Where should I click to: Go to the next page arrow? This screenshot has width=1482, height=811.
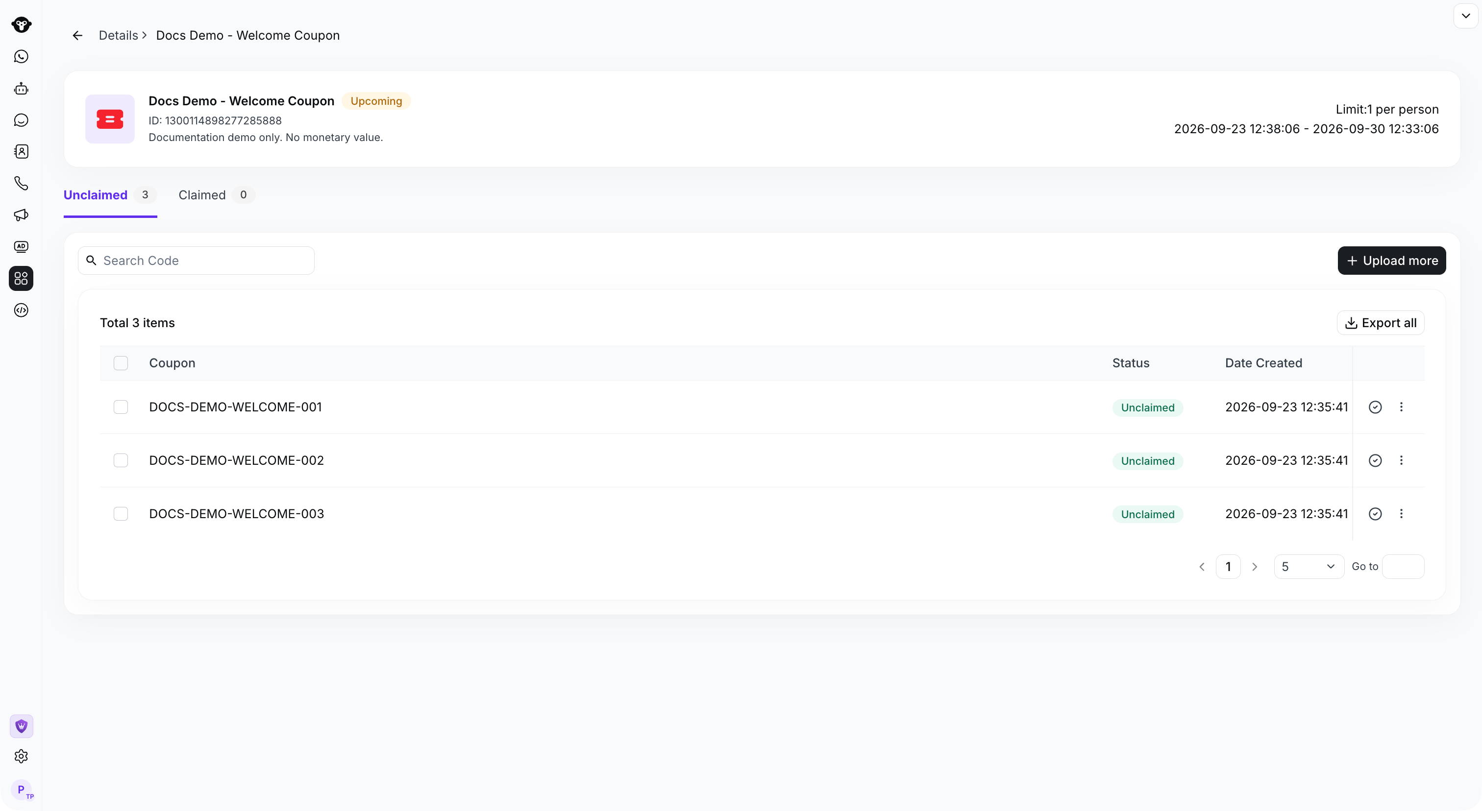(x=1255, y=567)
